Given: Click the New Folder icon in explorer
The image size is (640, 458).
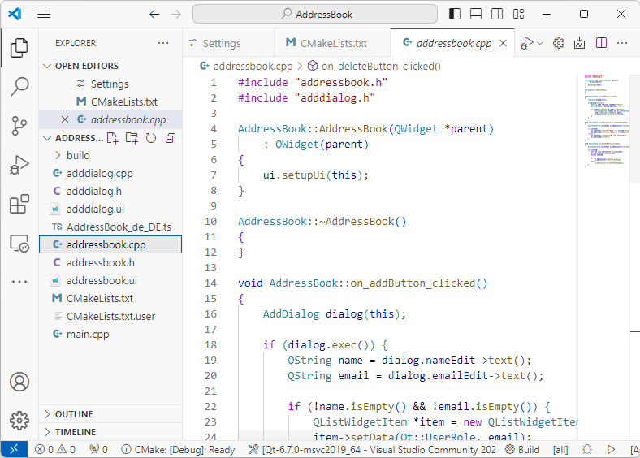Looking at the screenshot, I should (132, 138).
